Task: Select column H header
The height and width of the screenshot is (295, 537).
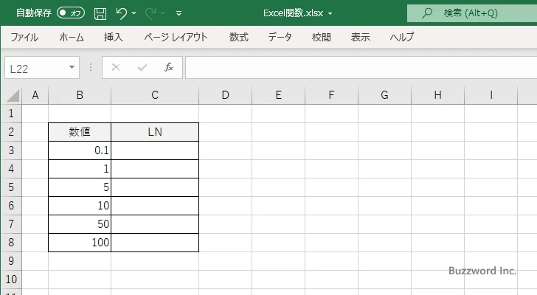Action: (x=437, y=95)
